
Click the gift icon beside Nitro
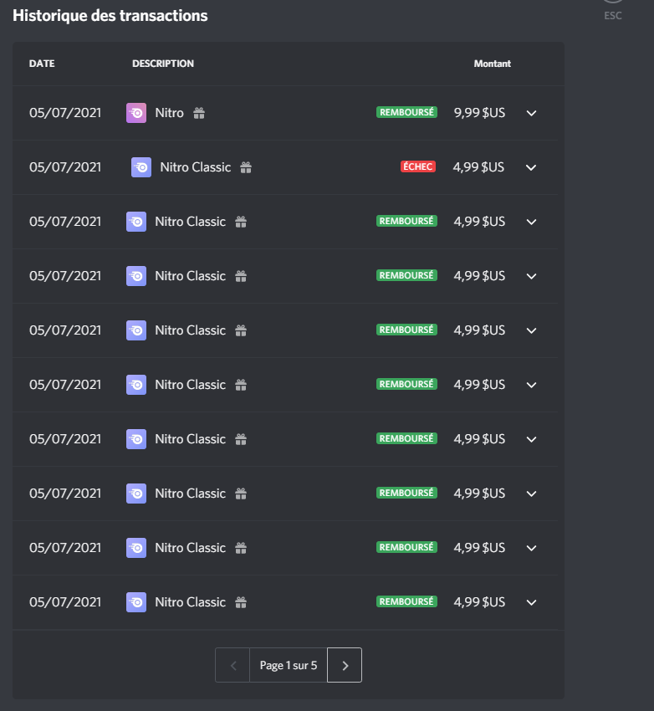point(199,113)
